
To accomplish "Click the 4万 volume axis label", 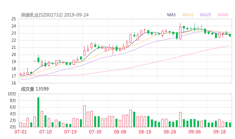I will pos(13,114).
